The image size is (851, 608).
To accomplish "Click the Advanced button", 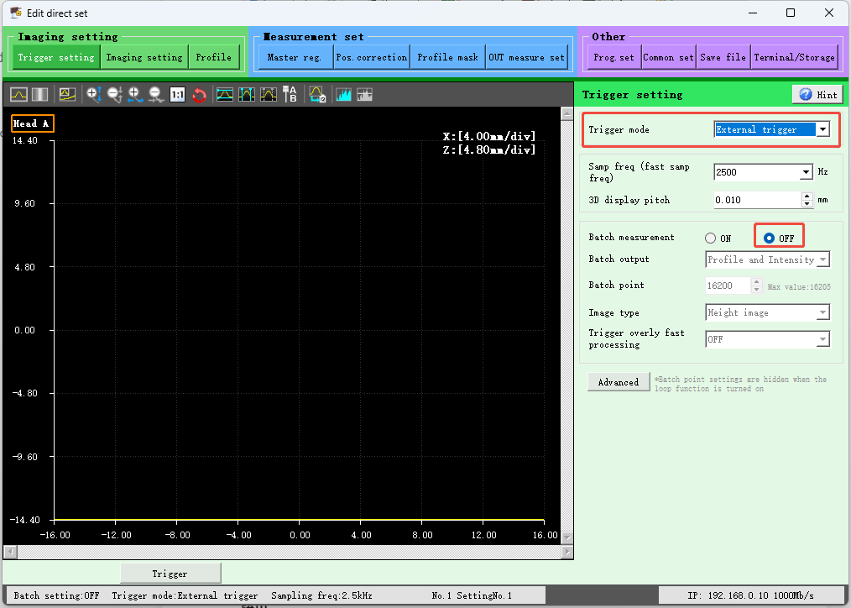I will pyautogui.click(x=619, y=382).
